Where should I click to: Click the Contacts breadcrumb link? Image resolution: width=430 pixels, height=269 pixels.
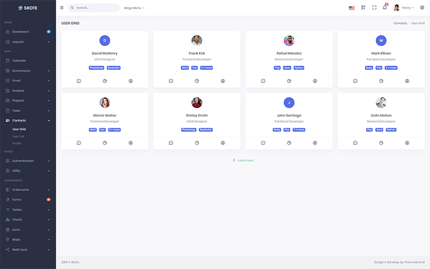[x=400, y=23]
